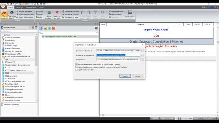Click first Plan panel toolbar icon
219x123 pixels.
click(x=41, y=28)
